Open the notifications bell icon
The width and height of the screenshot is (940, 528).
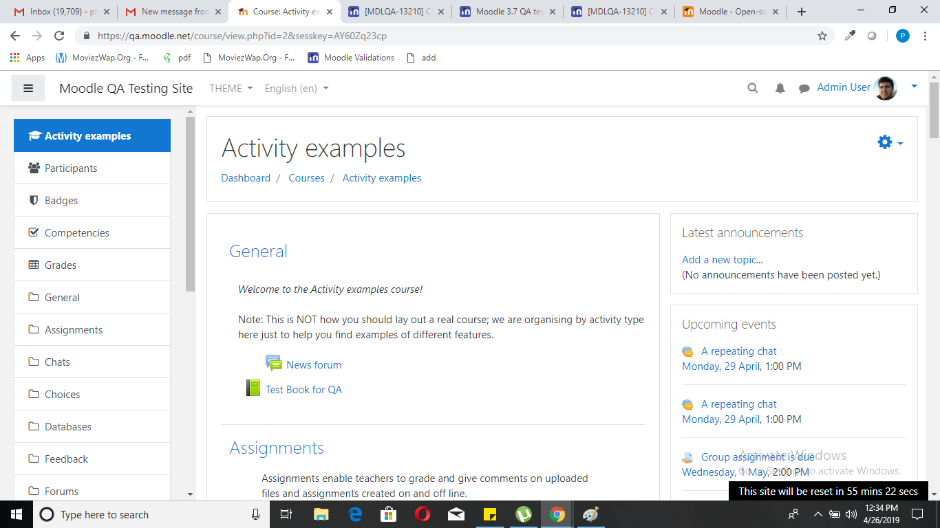(780, 88)
